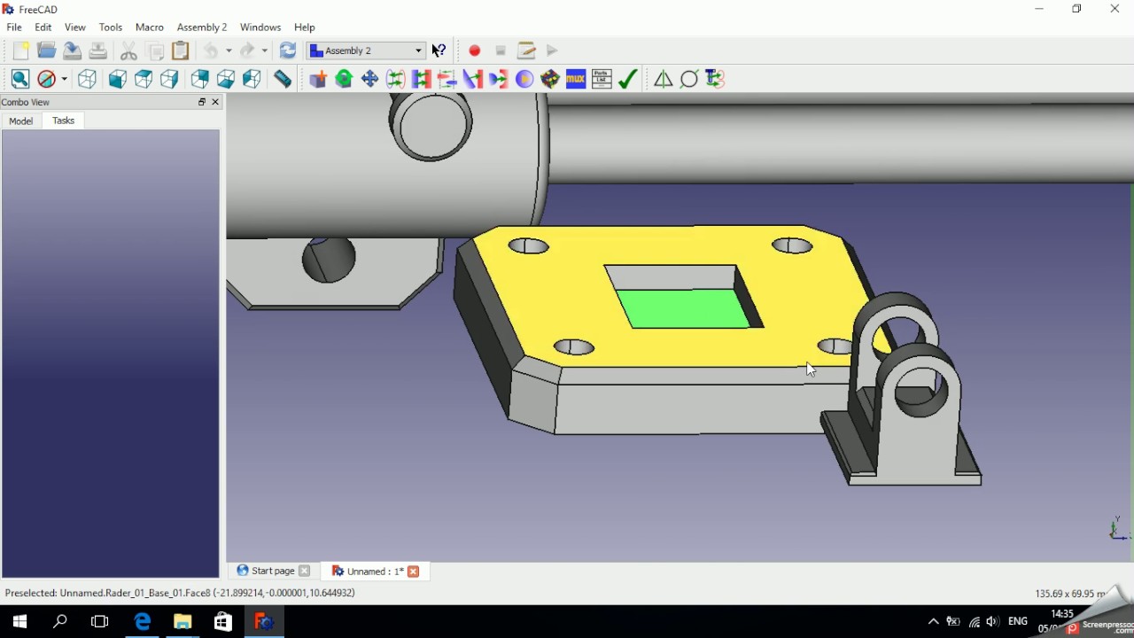Screen dimensions: 1134x638
Task: Set the Bottom view cube icon
Action: [226, 79]
